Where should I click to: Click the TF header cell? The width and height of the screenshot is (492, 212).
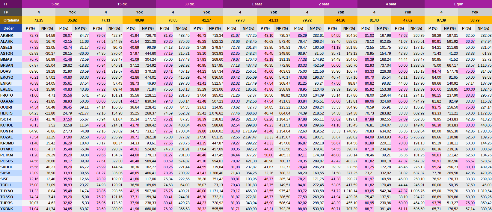pyautogui.click(x=11, y=4)
